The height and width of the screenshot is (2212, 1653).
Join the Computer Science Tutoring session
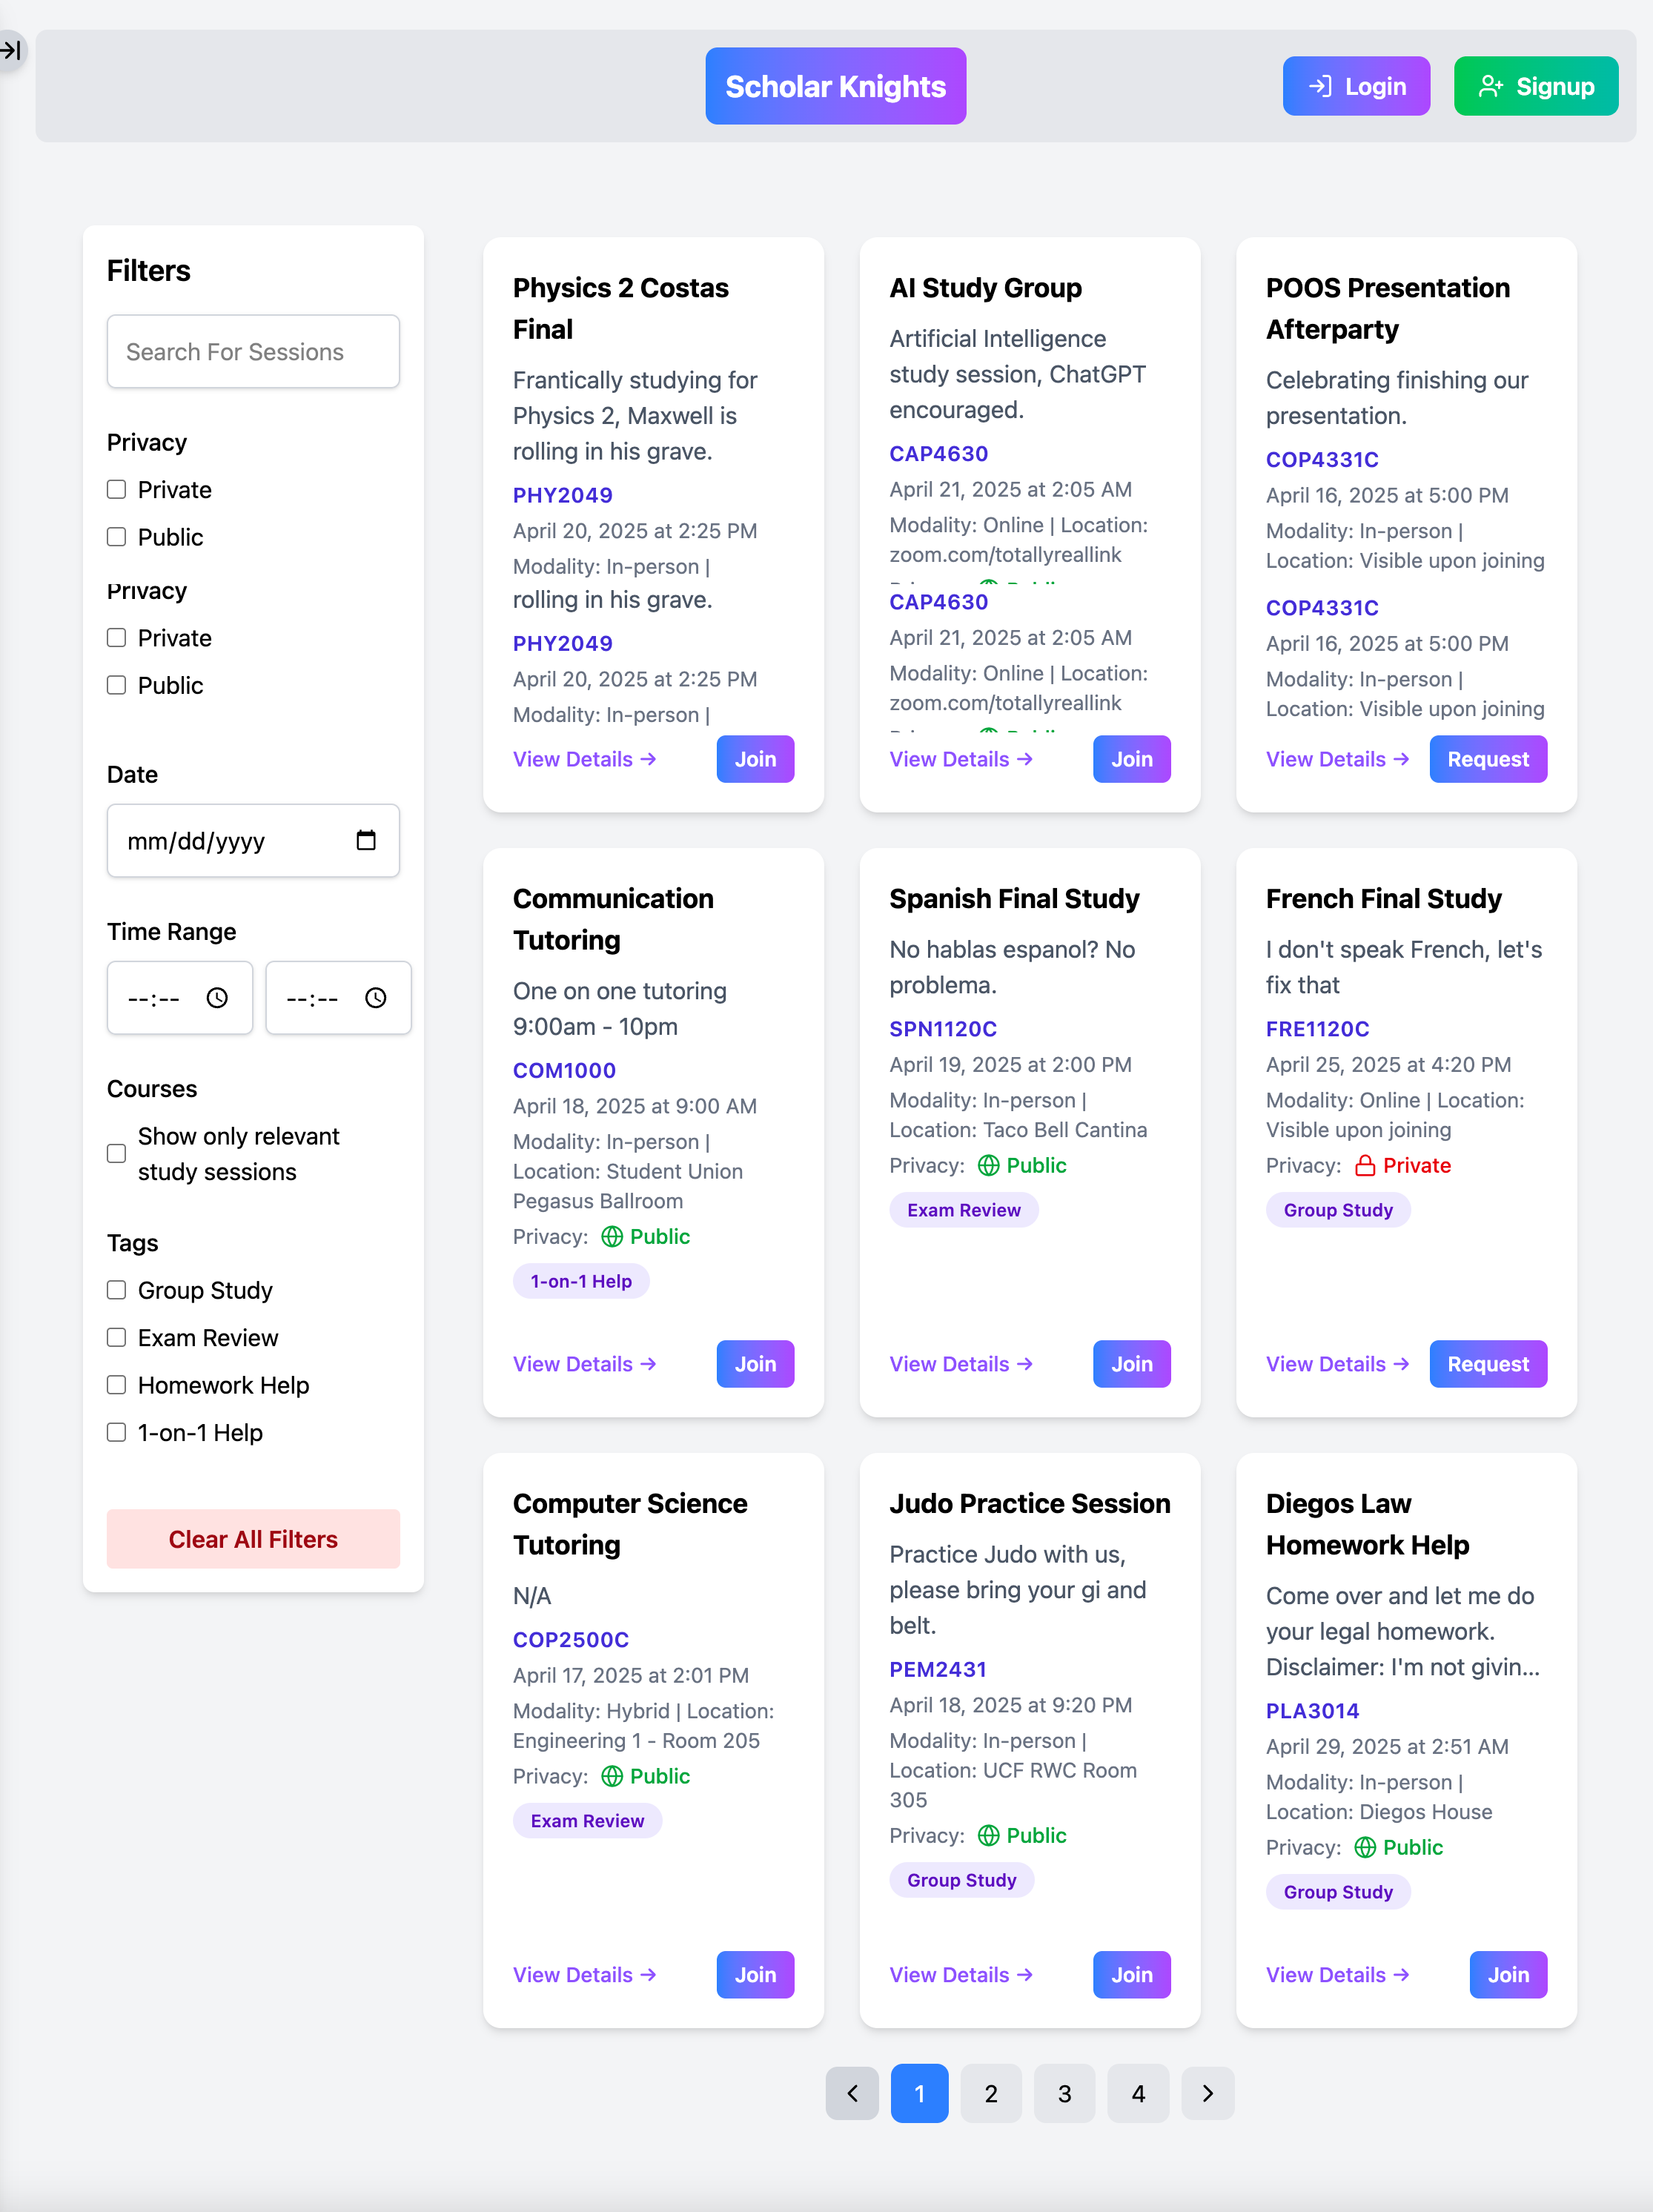click(755, 1975)
